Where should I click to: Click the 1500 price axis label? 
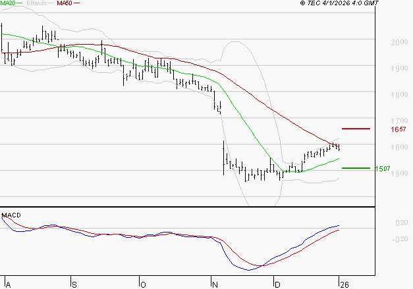click(x=399, y=173)
